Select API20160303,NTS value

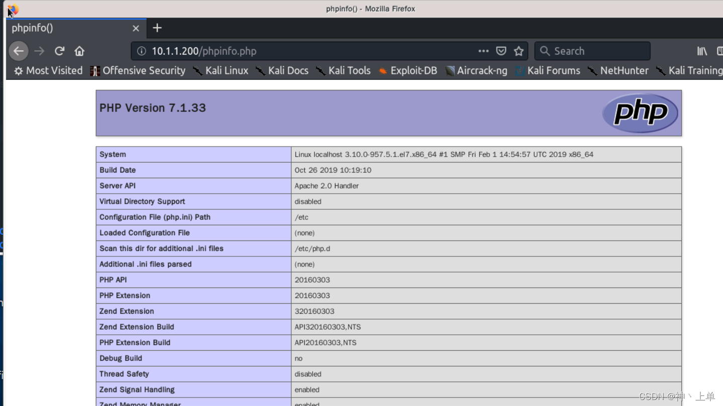pos(325,343)
